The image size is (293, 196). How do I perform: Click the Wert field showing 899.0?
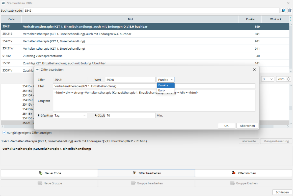tap(130, 80)
